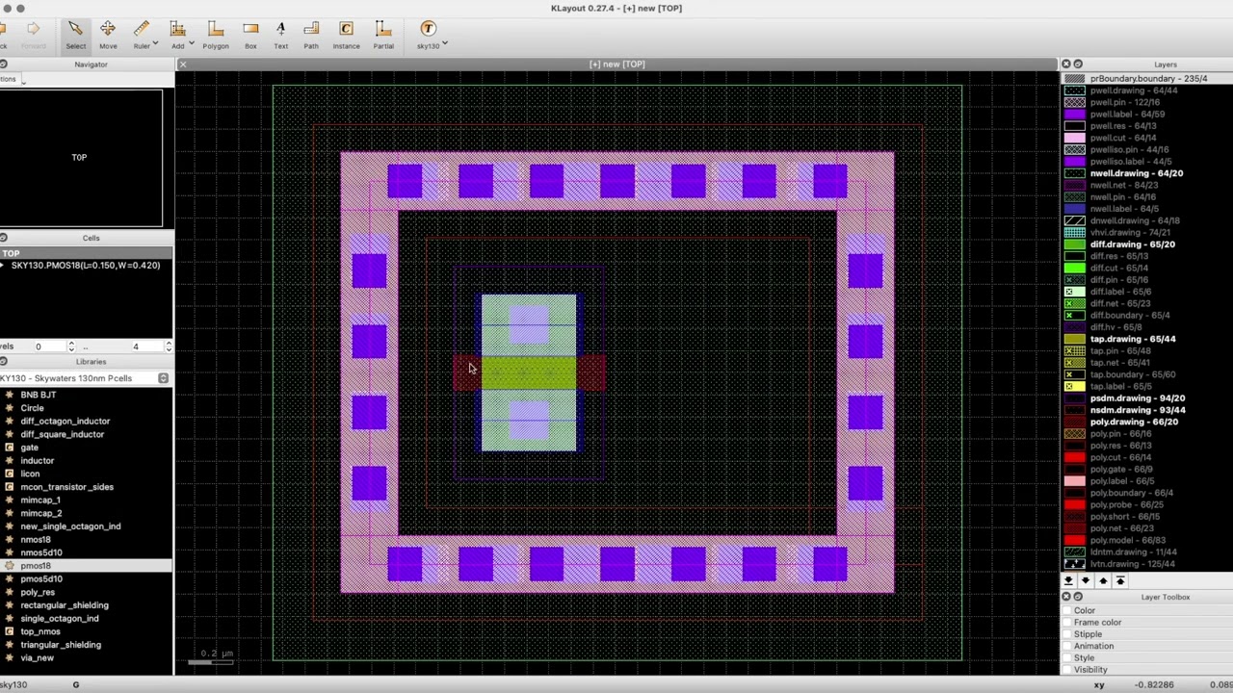Viewport: 1233px width, 693px height.
Task: Select the Polygon drawing tool
Action: [216, 35]
